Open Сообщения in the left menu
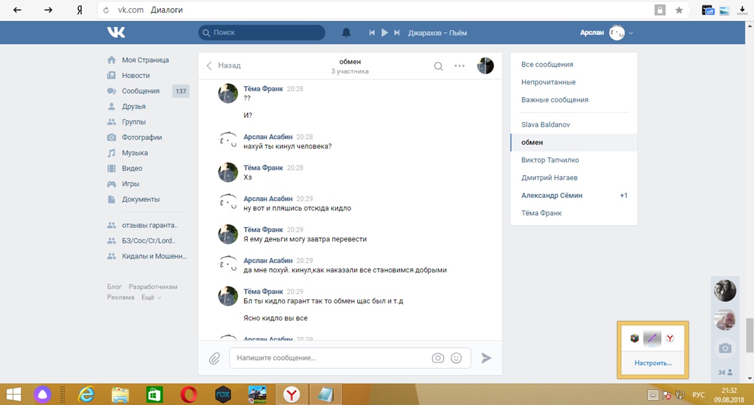 point(140,91)
